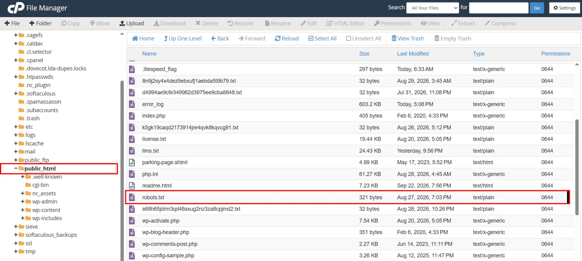This screenshot has width=582, height=261.
Task: Expand the wp-content folder
Action: click(23, 210)
